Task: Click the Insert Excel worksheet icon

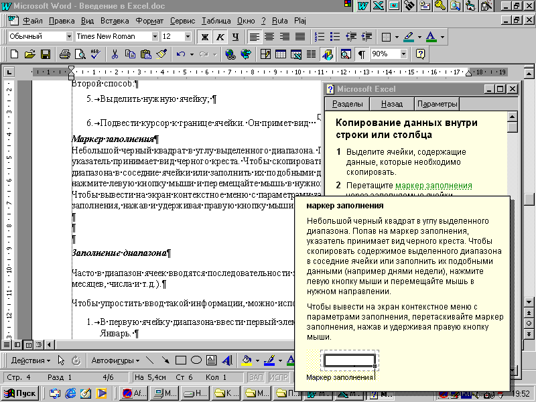Action: pyautogui.click(x=295, y=54)
